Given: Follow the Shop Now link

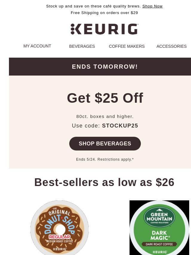Looking at the screenshot, I should (x=152, y=6).
